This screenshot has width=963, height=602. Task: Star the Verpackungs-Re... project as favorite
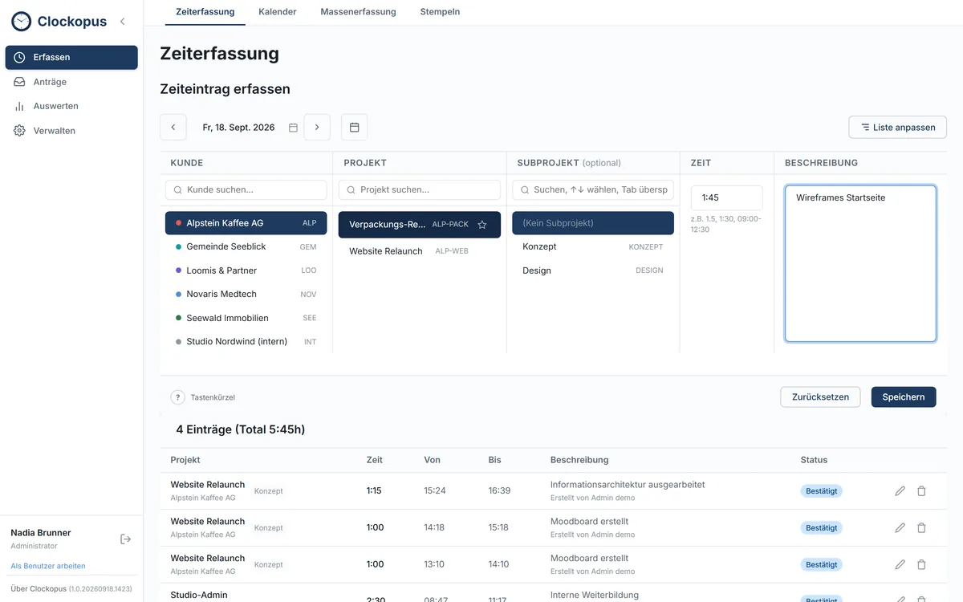(x=482, y=225)
